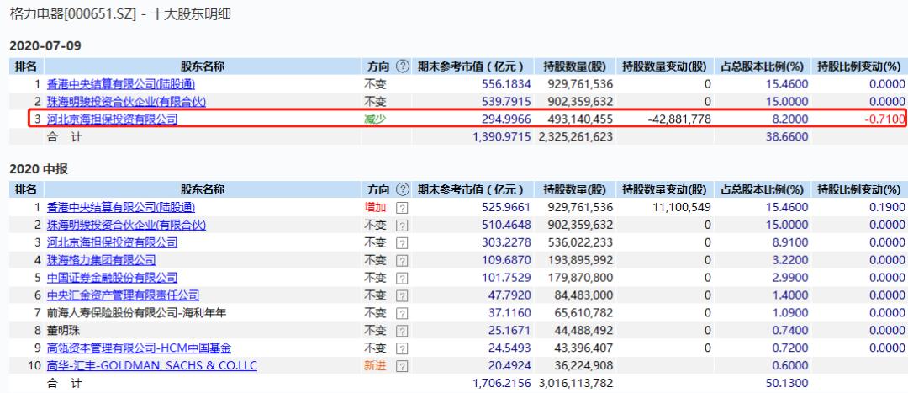Click the 294.9966 market value cell
The image size is (908, 393).
tap(506, 119)
